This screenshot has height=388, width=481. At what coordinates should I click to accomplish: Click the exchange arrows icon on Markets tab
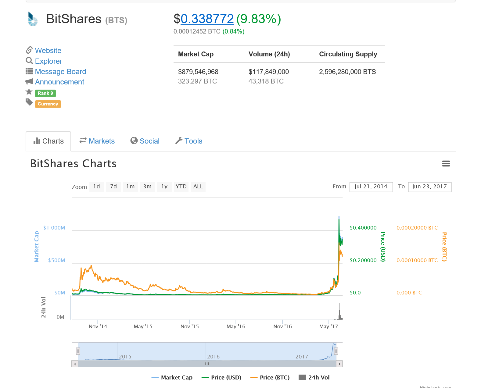[x=83, y=141]
